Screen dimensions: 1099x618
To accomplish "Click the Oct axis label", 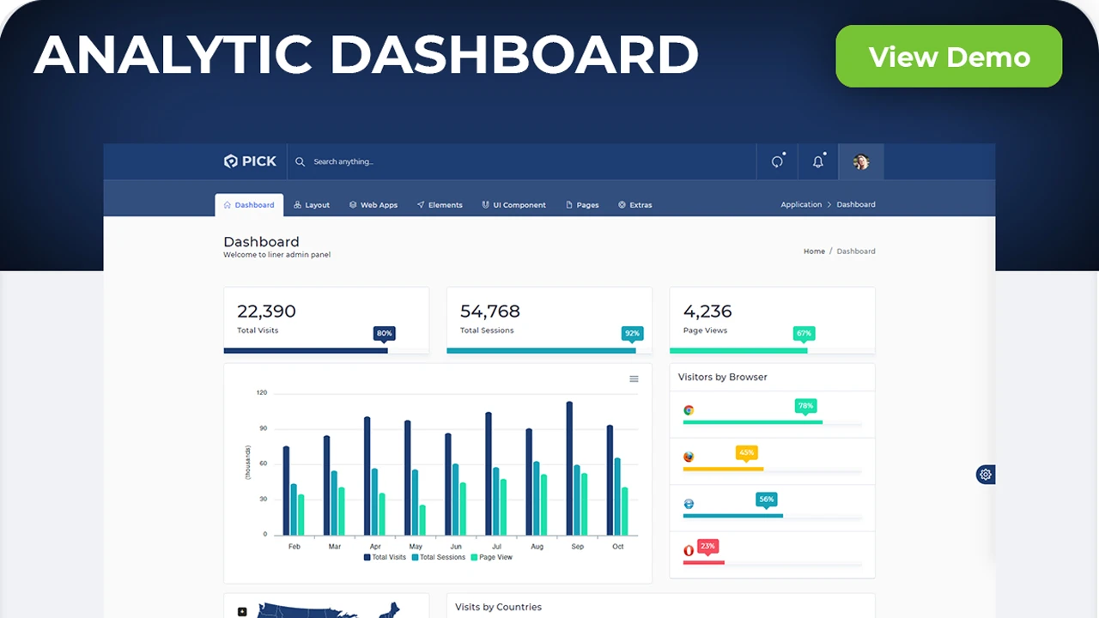I will 617,547.
